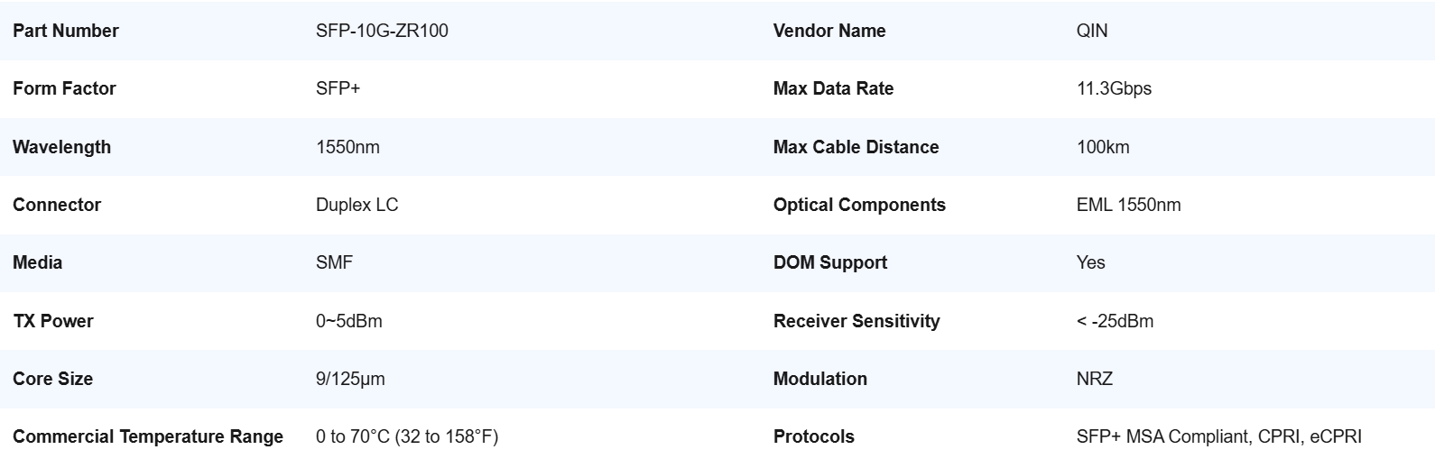Click the Part Number value SFP-10G-ZR100
The image size is (1435, 468).
(382, 31)
